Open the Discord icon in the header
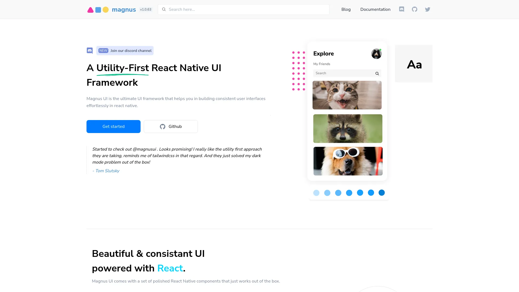The height and width of the screenshot is (292, 519). click(x=402, y=9)
